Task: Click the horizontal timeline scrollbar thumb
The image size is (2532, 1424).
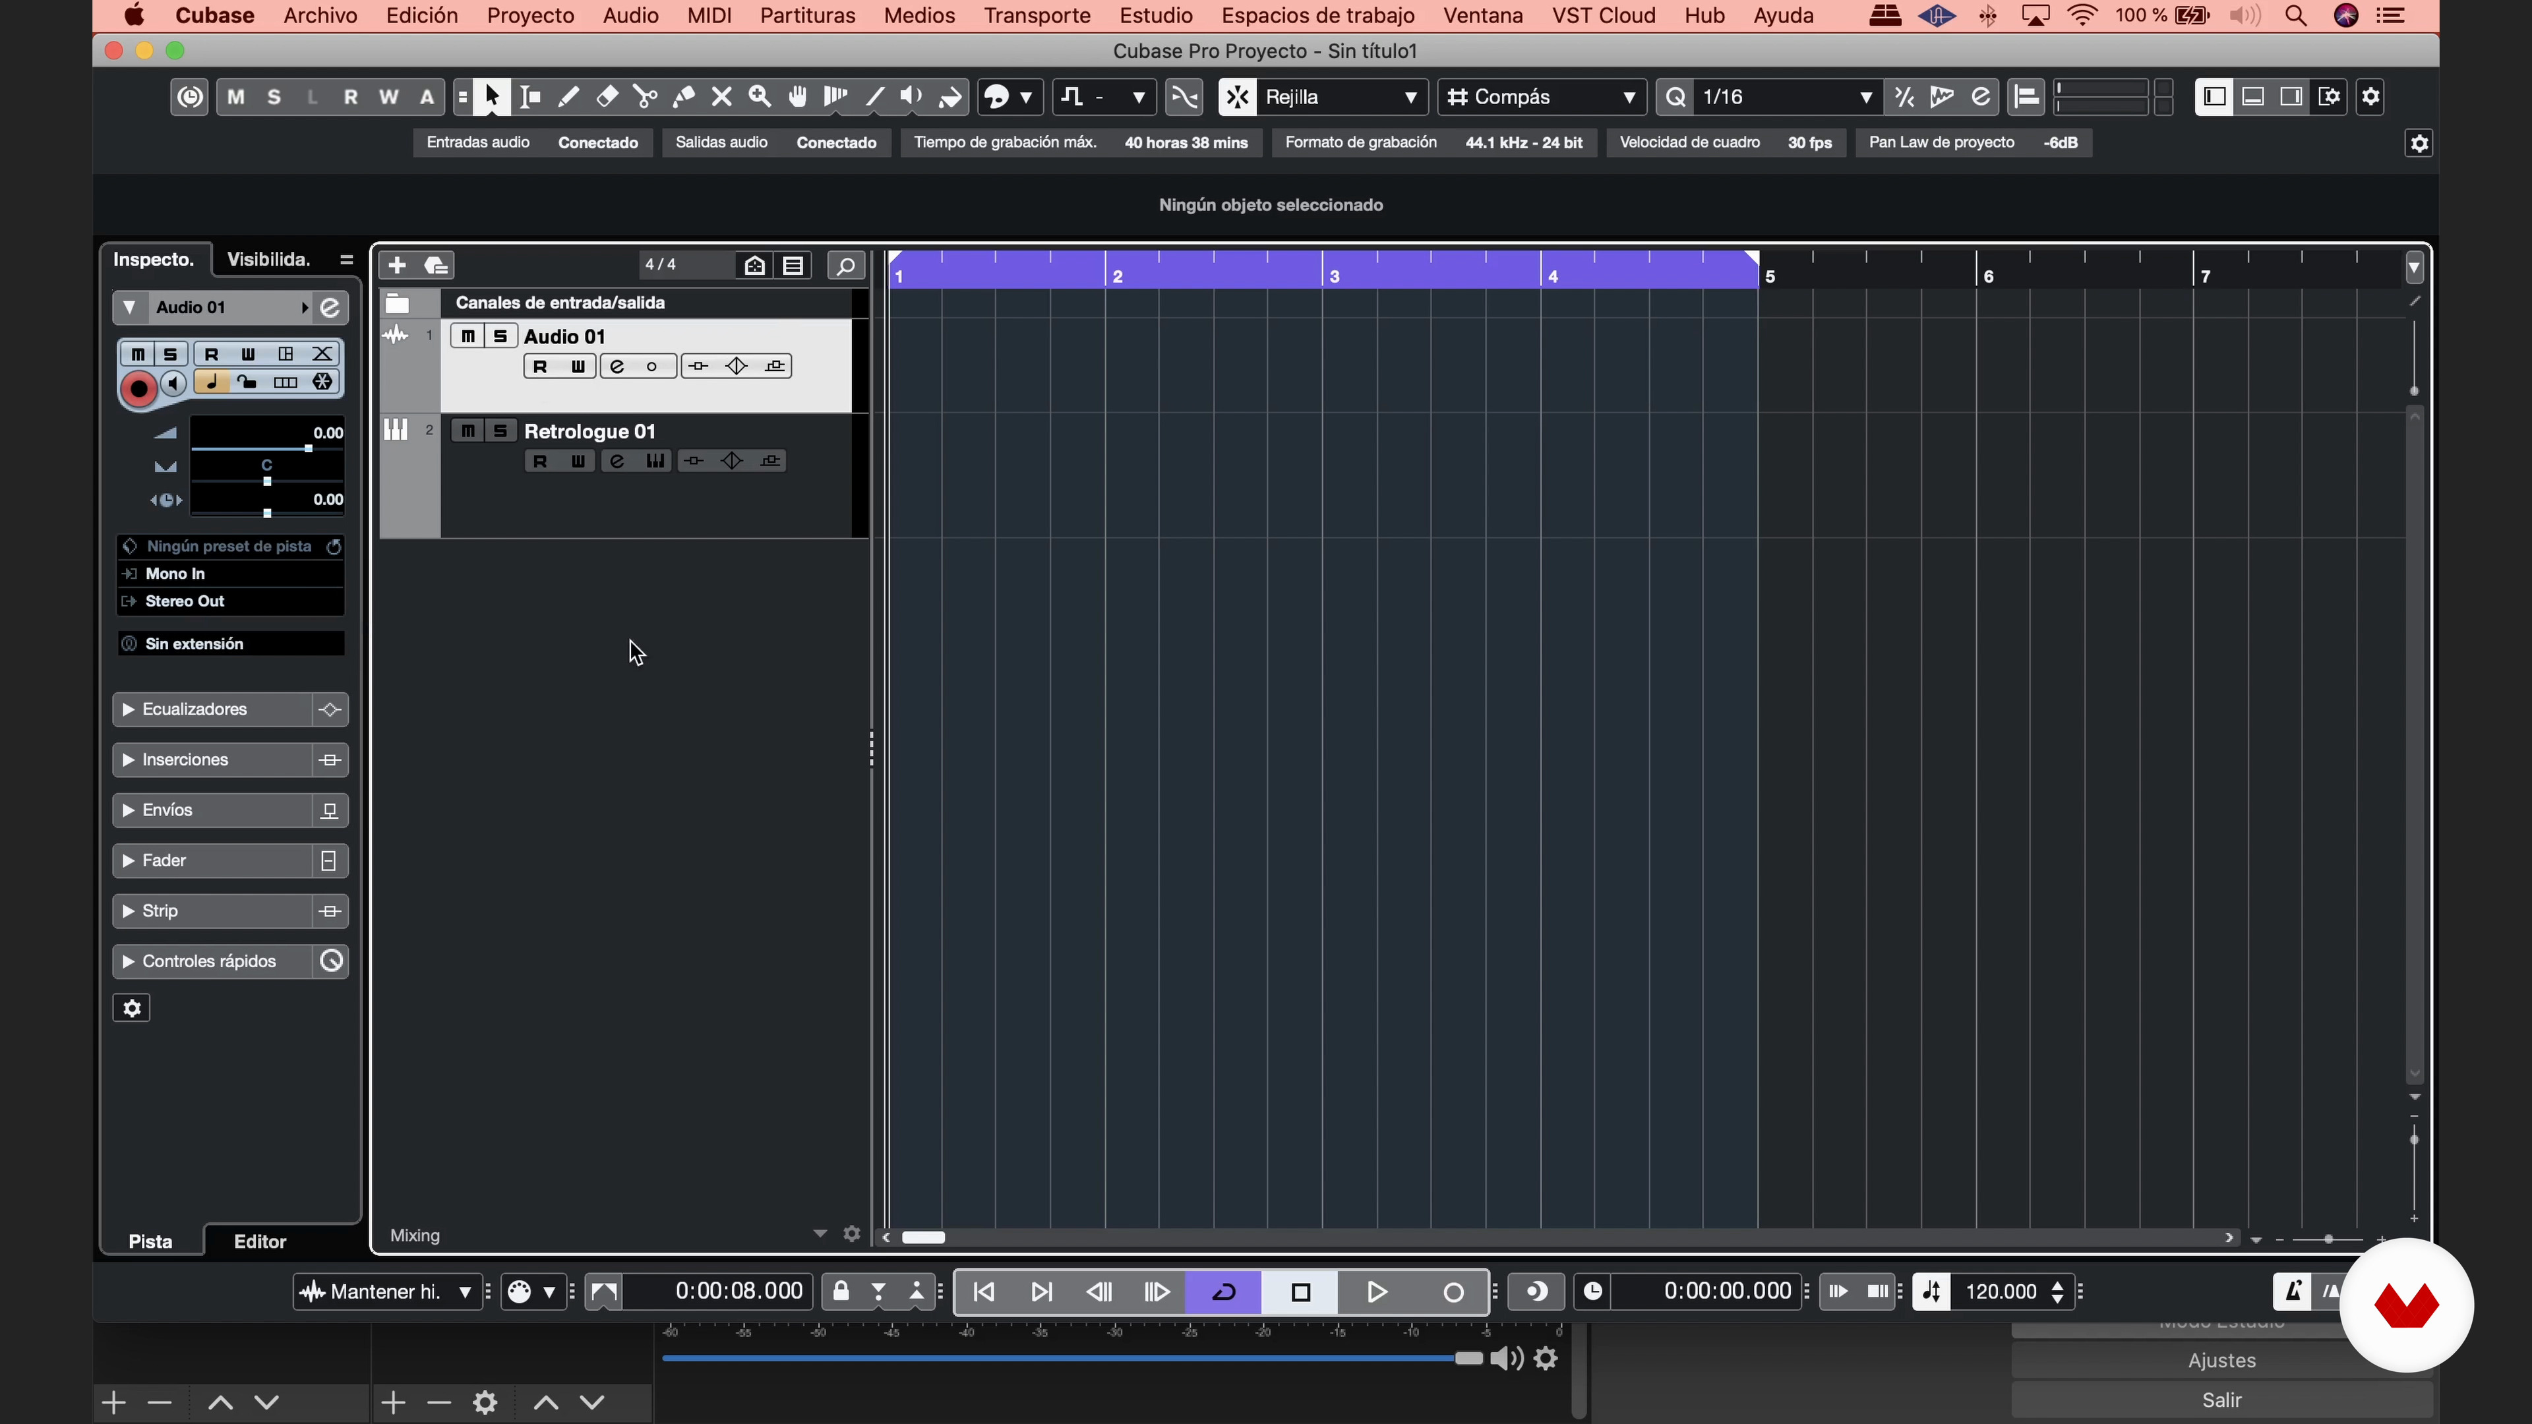Action: 924,1237
